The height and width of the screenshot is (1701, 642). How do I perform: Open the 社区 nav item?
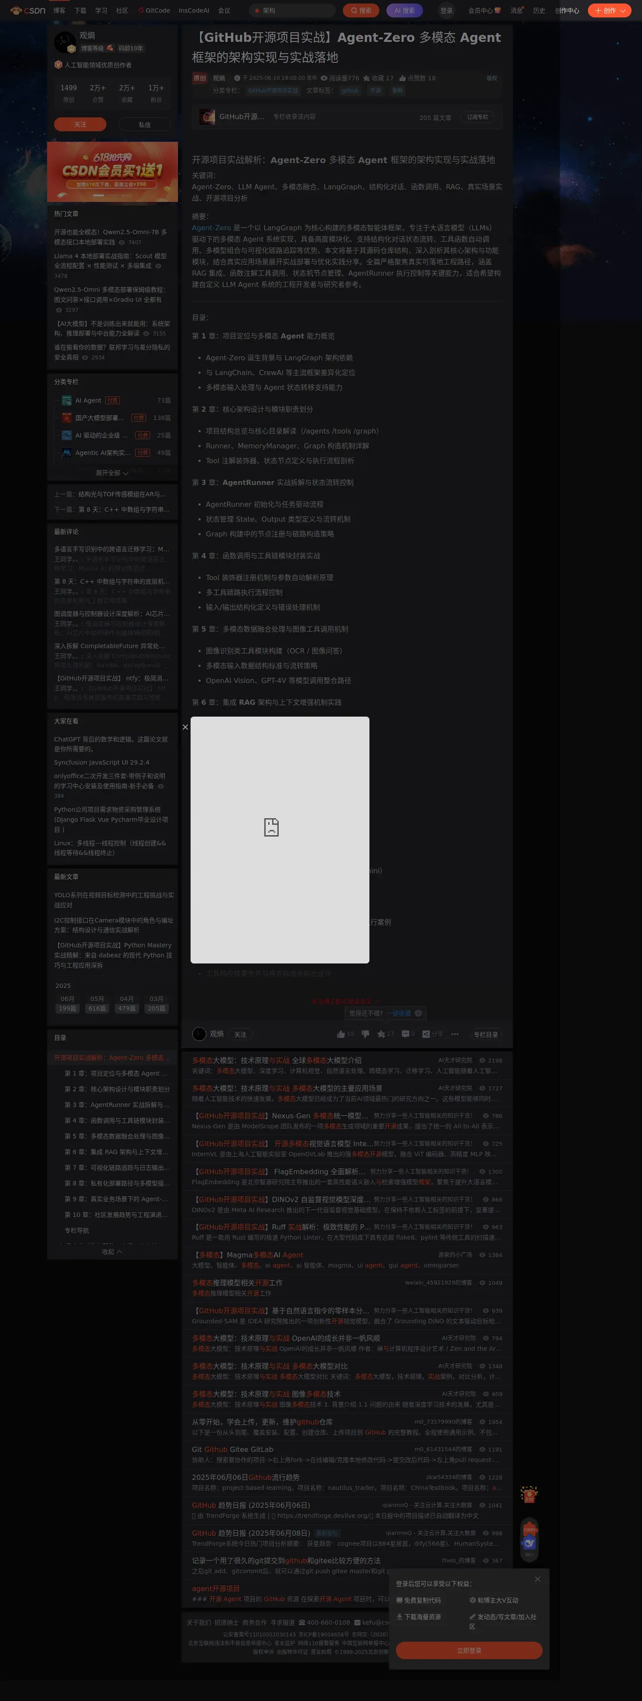click(x=122, y=10)
